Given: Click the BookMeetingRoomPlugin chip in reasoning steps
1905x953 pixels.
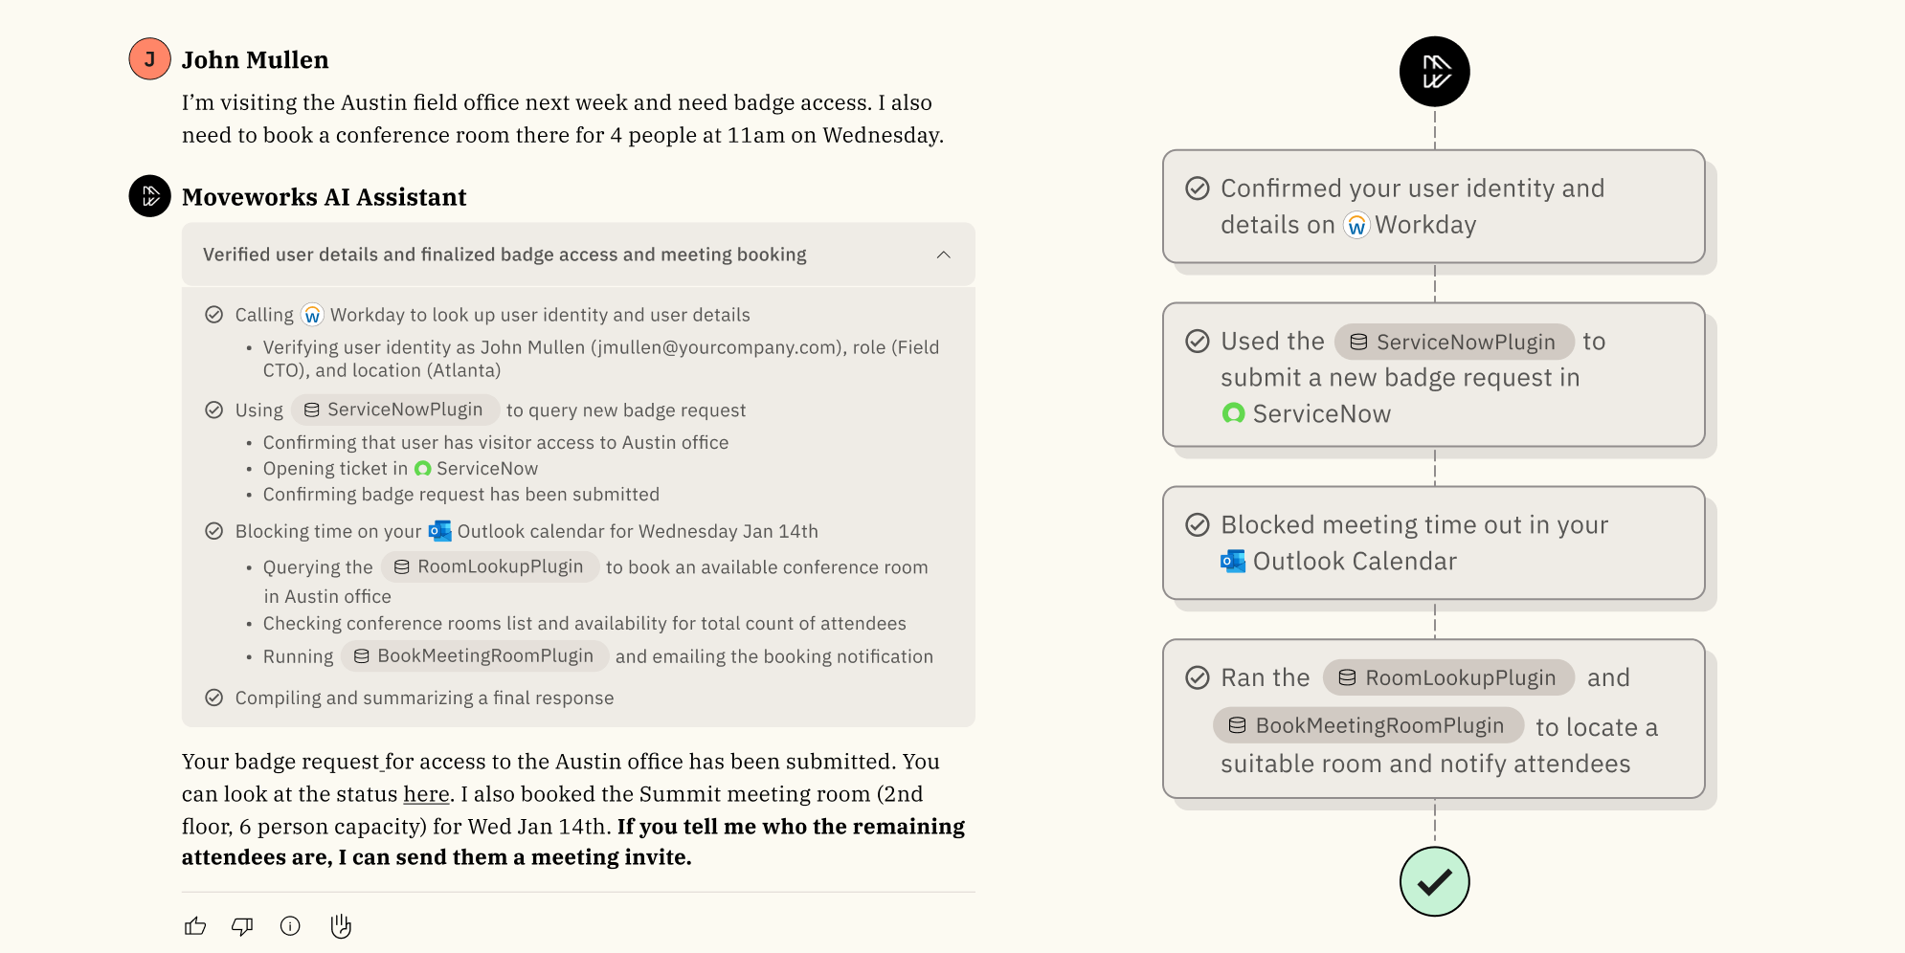Looking at the screenshot, I should point(475,656).
